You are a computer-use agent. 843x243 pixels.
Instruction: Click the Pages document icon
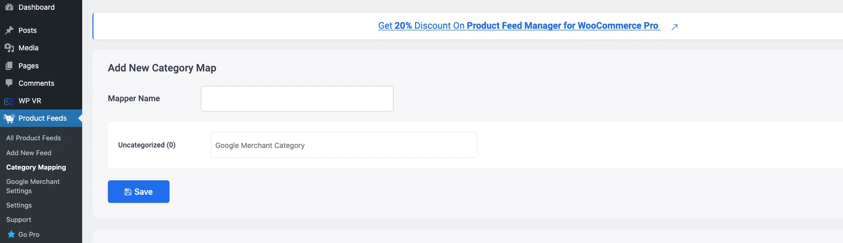click(x=9, y=66)
